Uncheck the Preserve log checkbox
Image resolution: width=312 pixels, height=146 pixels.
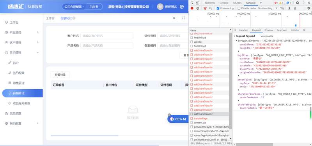tap(218, 8)
